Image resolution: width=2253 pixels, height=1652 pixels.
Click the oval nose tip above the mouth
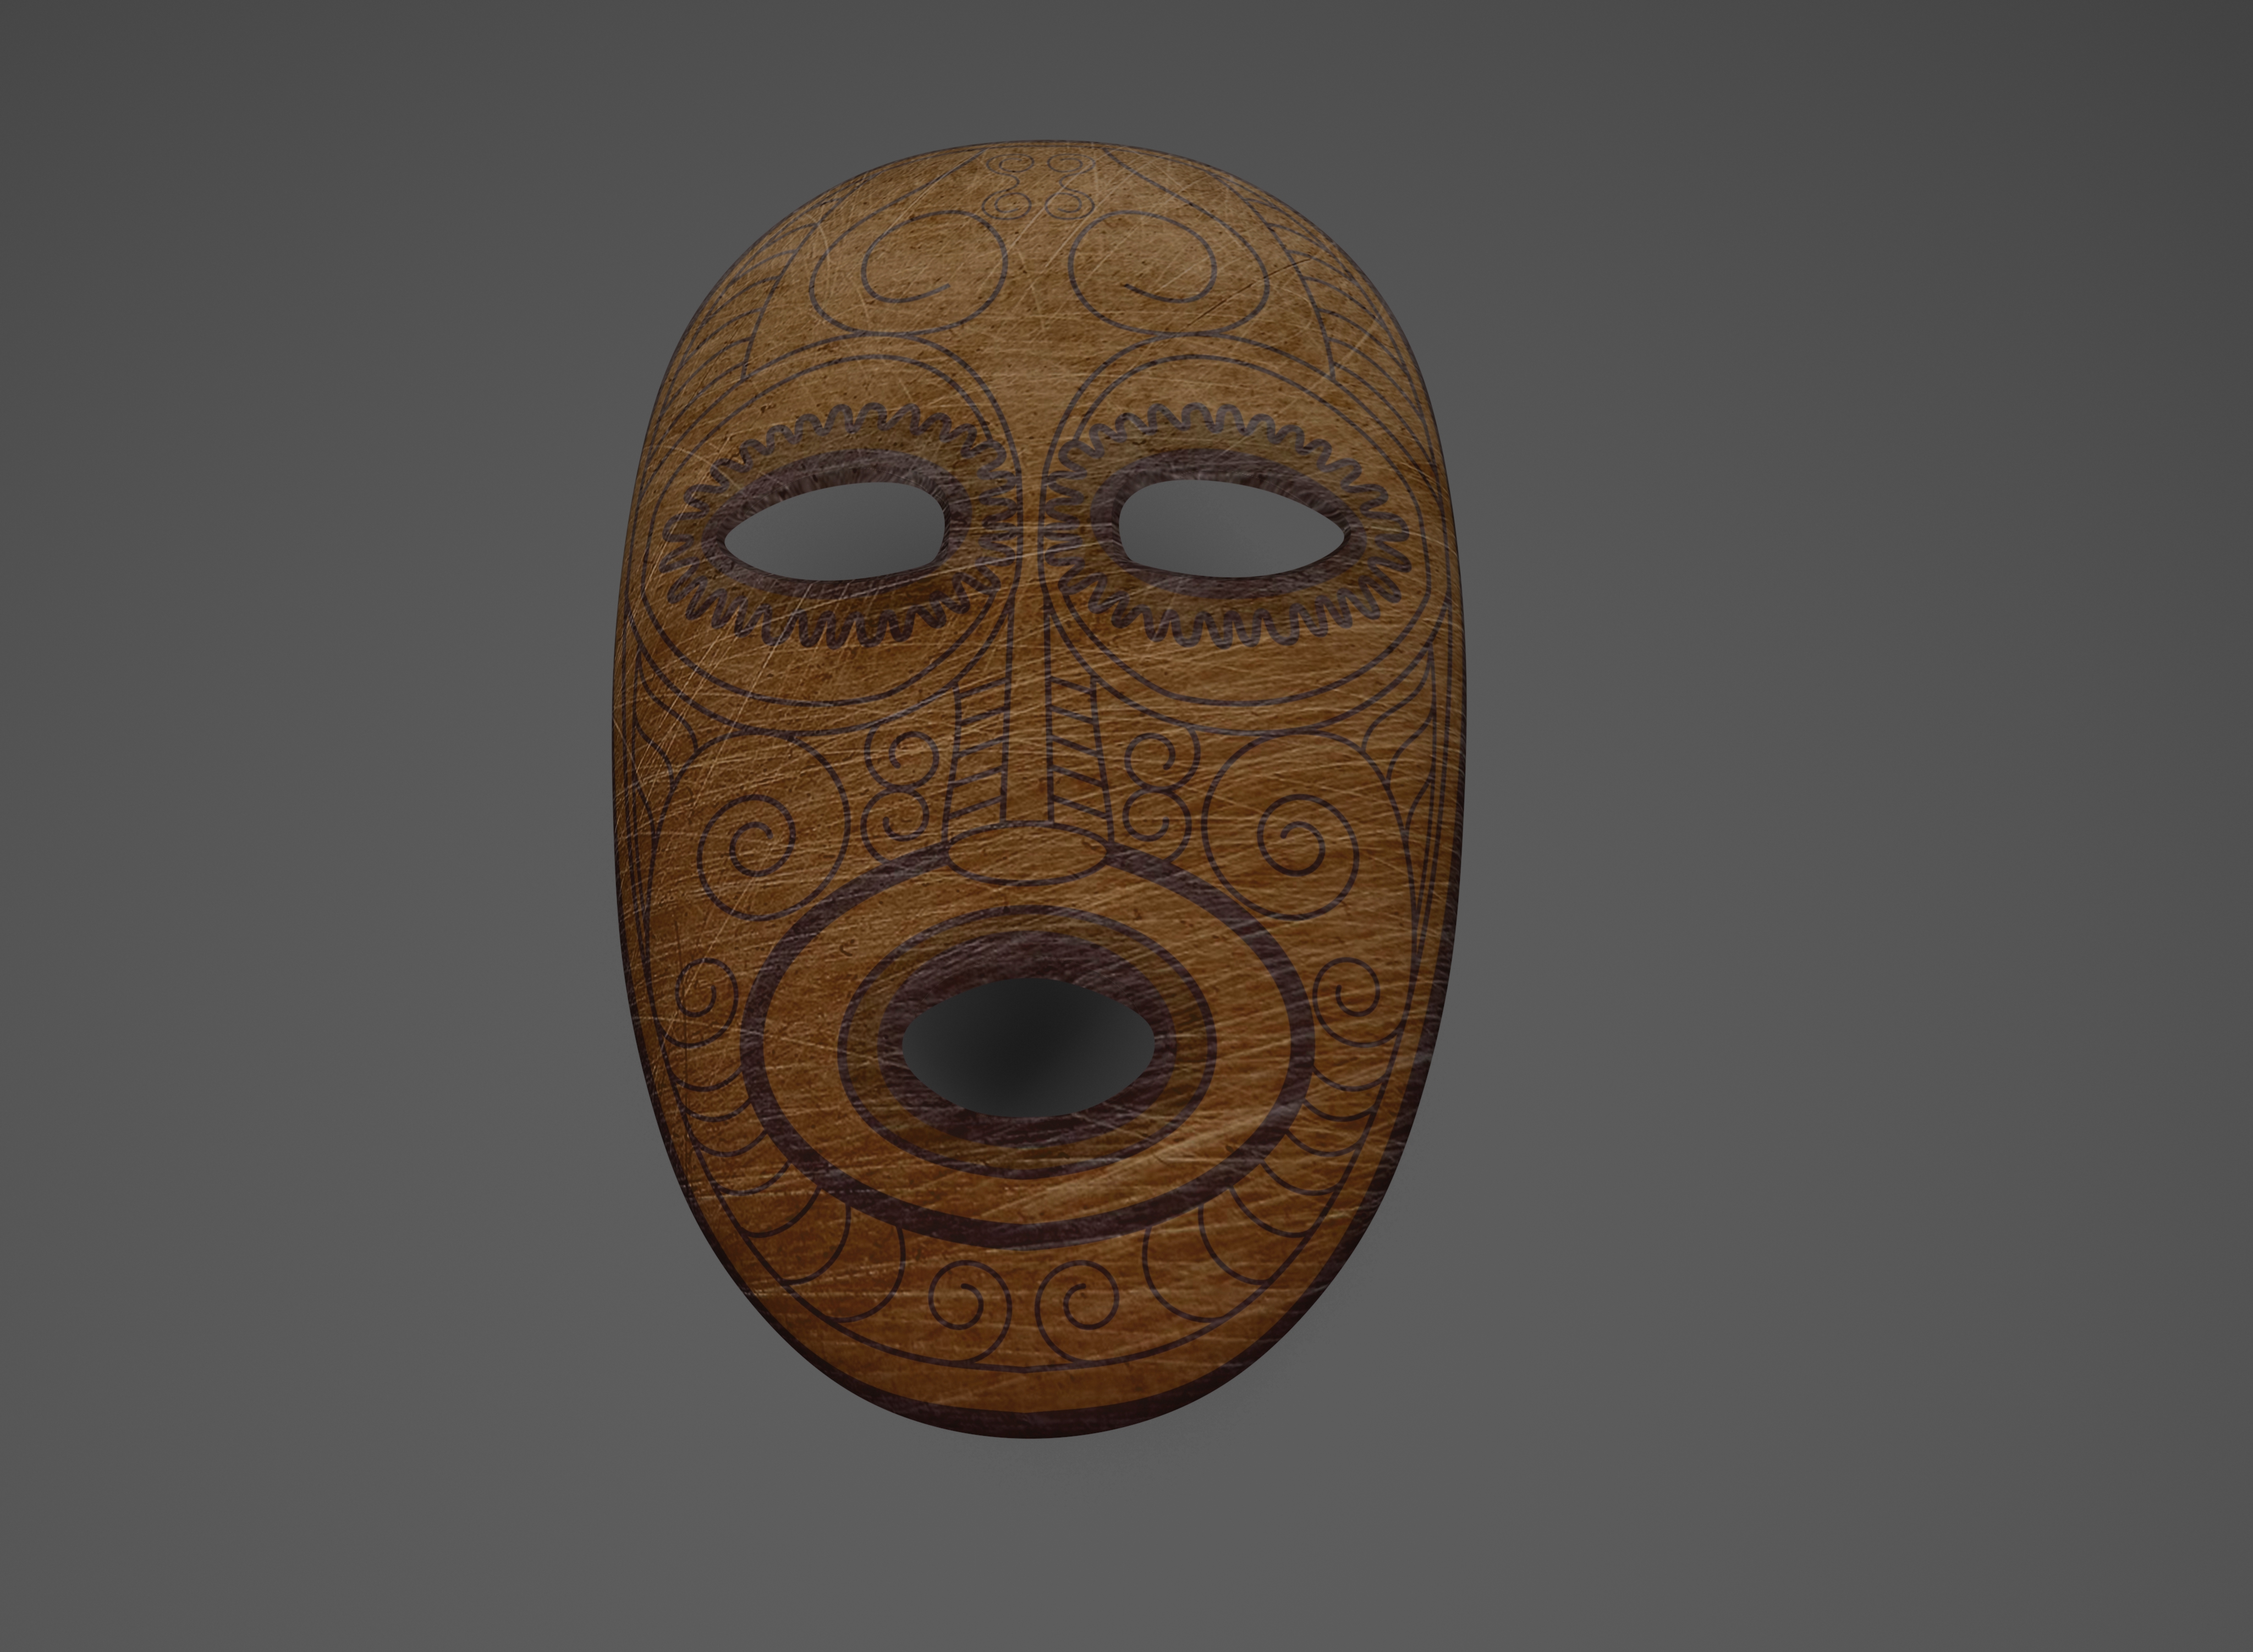pos(1027,853)
